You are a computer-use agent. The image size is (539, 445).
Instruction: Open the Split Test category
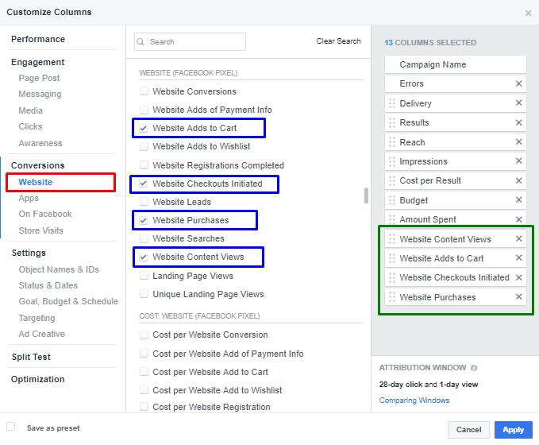(x=31, y=357)
